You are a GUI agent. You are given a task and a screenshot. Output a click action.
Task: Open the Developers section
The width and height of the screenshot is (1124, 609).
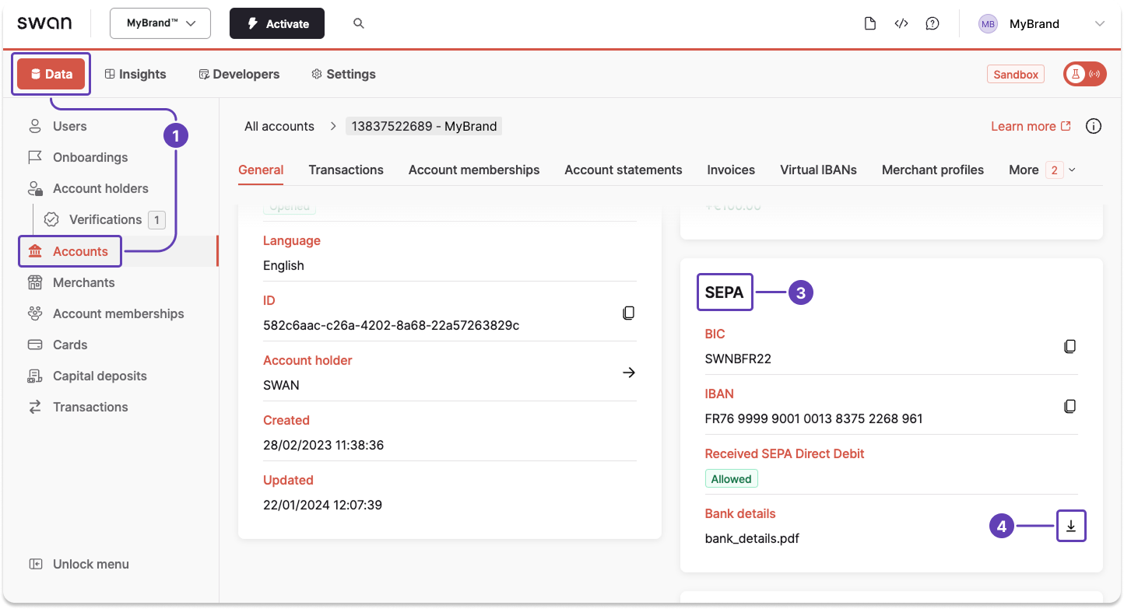click(x=238, y=74)
